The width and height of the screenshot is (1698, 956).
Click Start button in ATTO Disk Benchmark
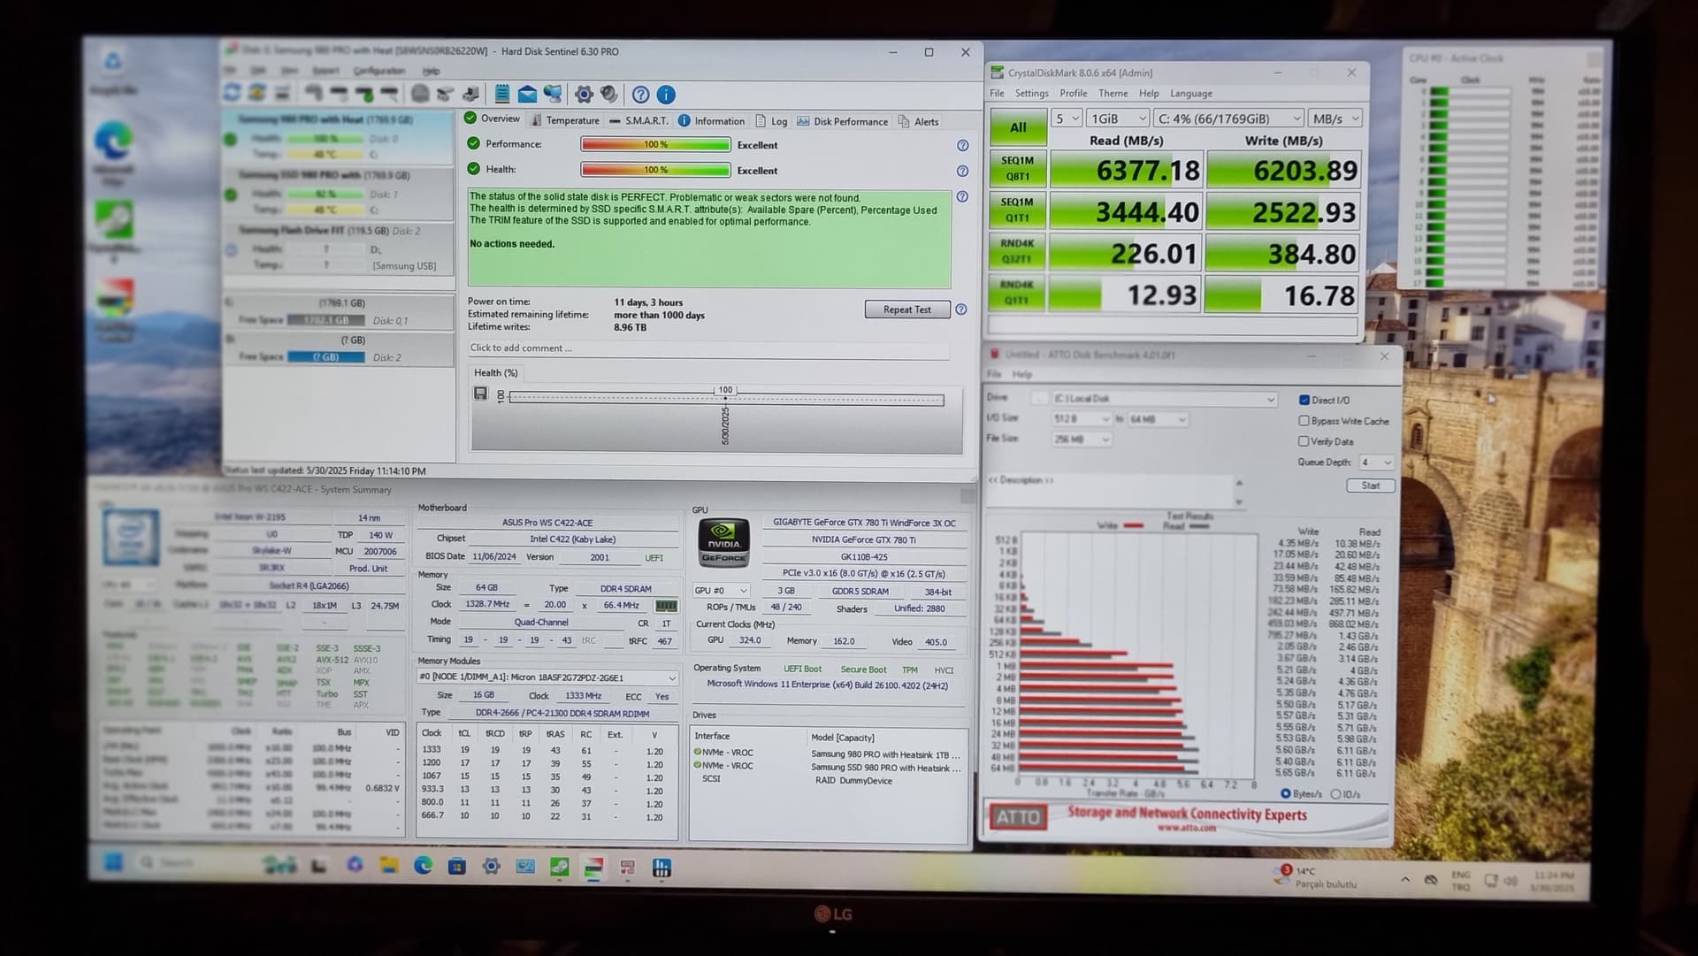[1370, 486]
